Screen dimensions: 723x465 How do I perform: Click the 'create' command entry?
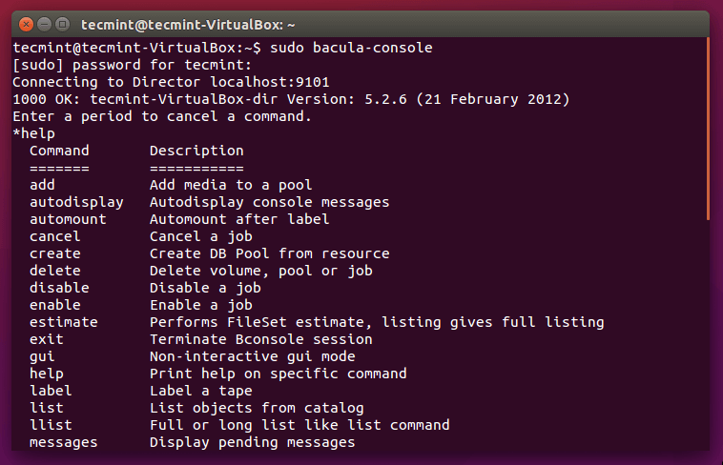(55, 253)
